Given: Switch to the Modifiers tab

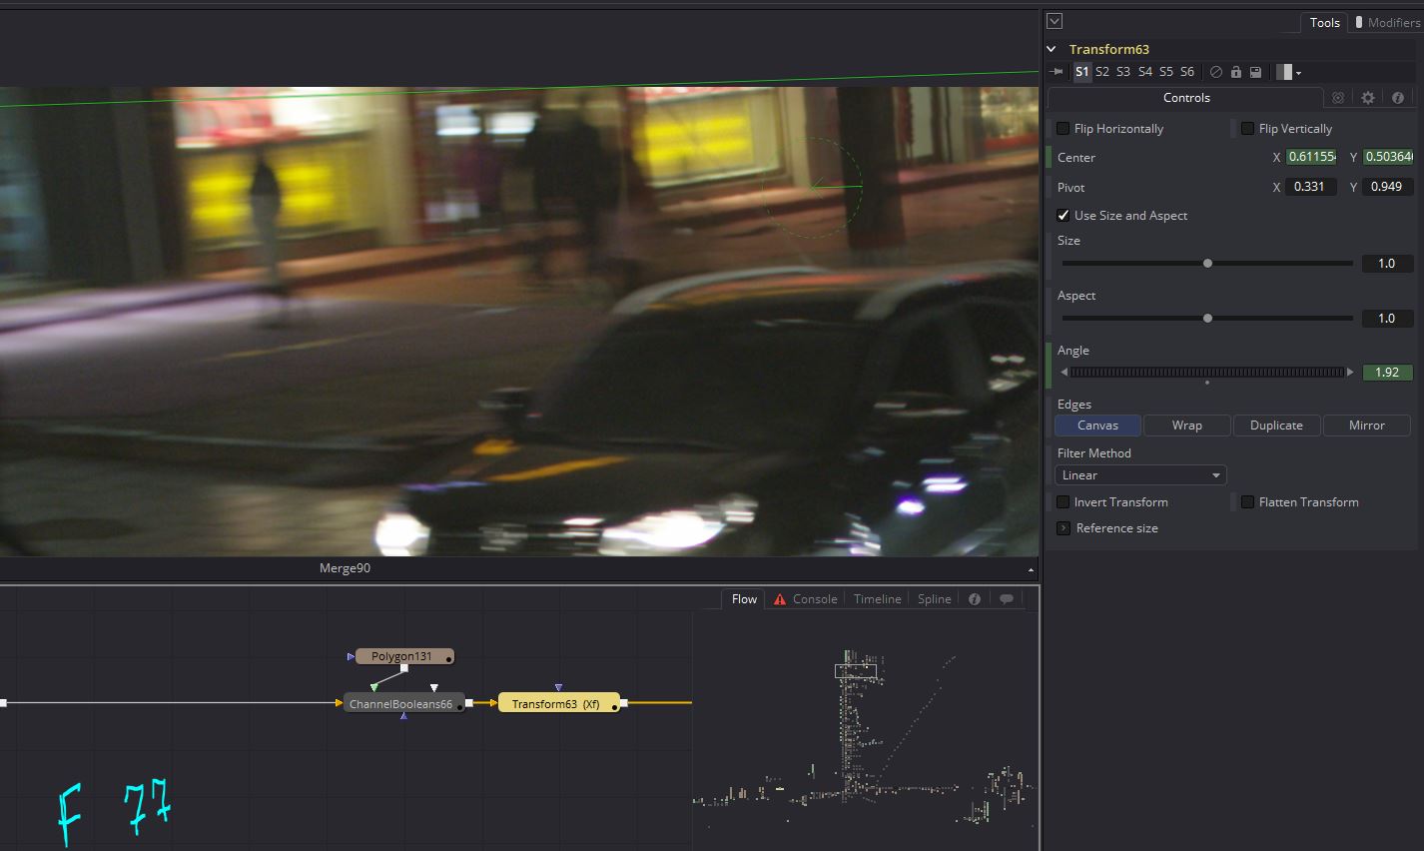Looking at the screenshot, I should pyautogui.click(x=1387, y=22).
